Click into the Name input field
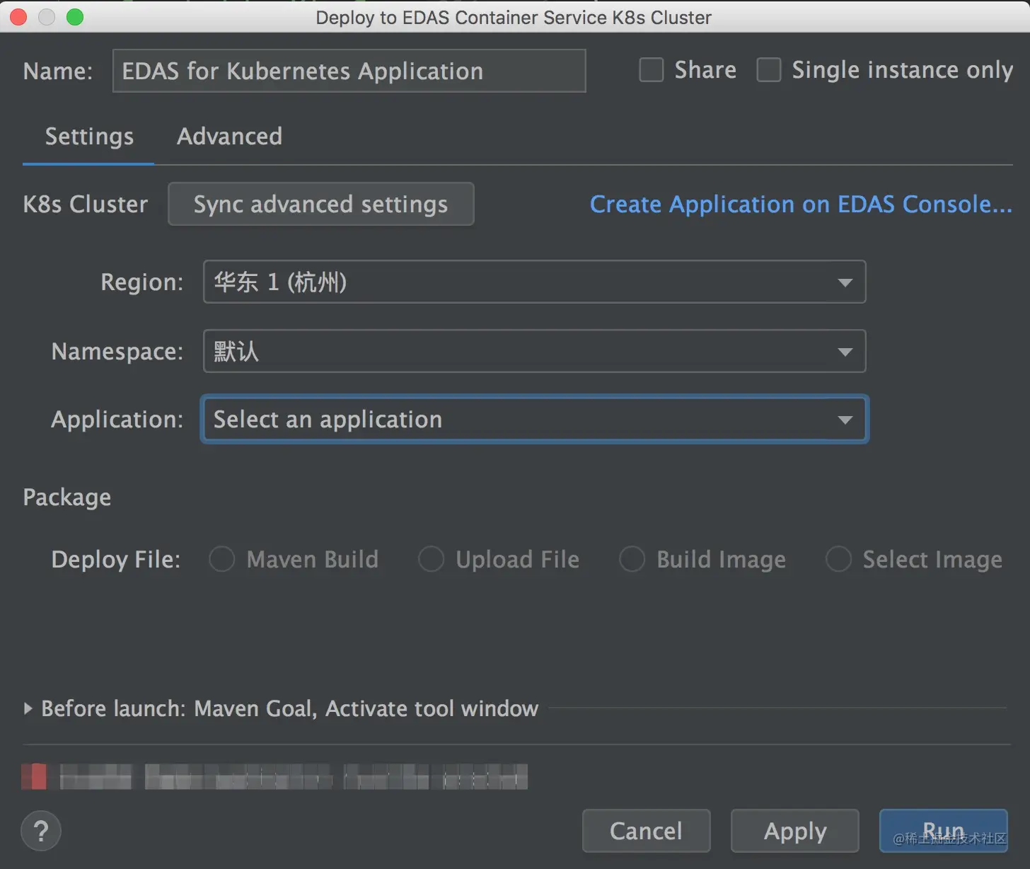Screen dimensions: 1030x869 (x=349, y=71)
